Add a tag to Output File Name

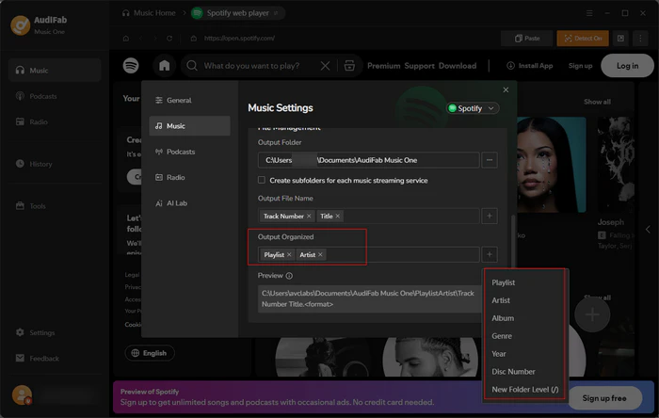(x=490, y=216)
